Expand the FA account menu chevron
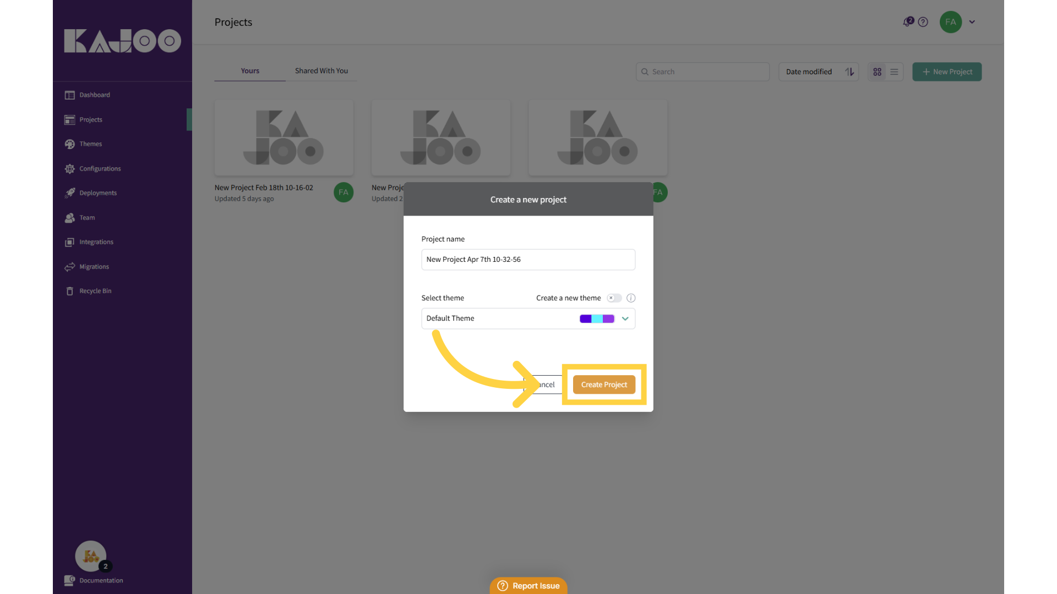This screenshot has height=594, width=1057. point(972,22)
